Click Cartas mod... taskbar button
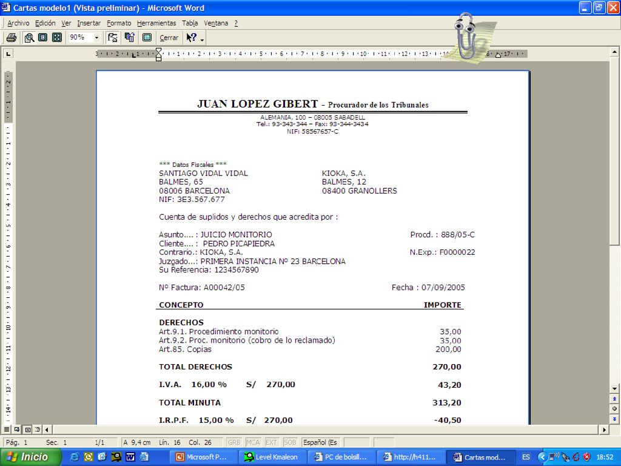This screenshot has width=621, height=466. point(480,457)
